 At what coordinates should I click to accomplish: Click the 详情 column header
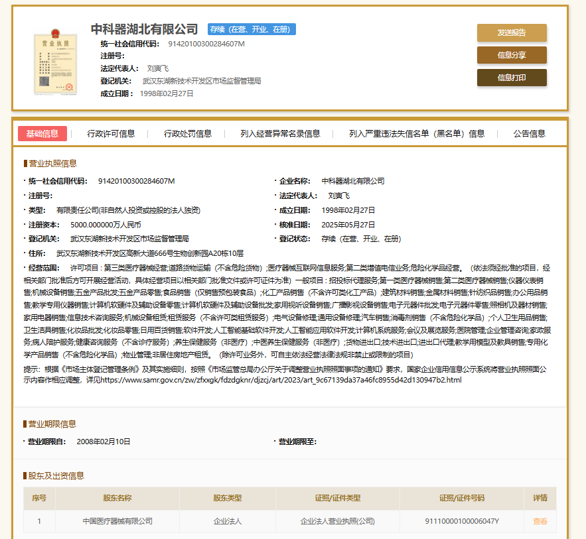540,498
